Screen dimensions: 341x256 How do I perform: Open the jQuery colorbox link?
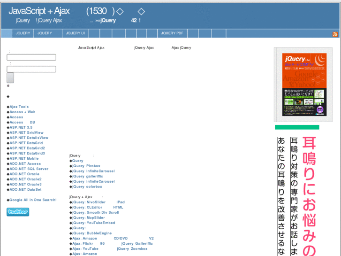pyautogui.click(x=87, y=187)
